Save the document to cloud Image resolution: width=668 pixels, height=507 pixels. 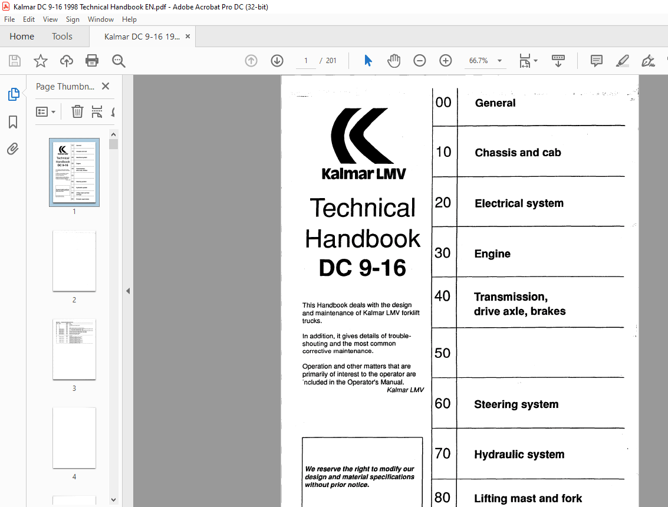(x=66, y=60)
